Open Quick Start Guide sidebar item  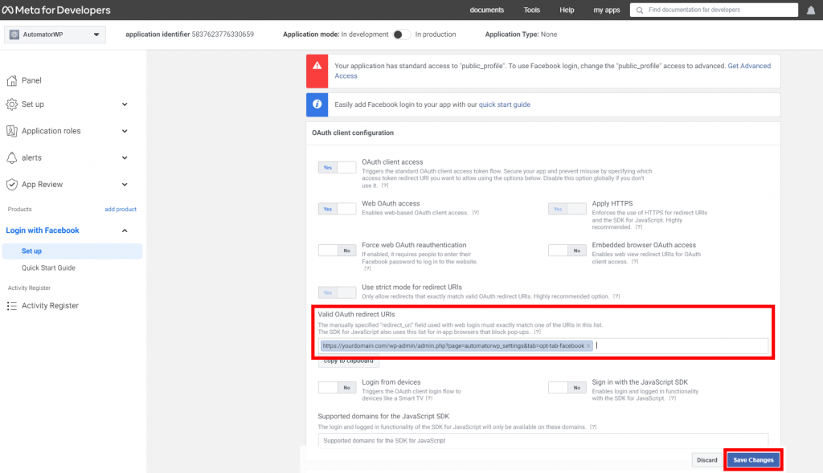pyautogui.click(x=48, y=268)
